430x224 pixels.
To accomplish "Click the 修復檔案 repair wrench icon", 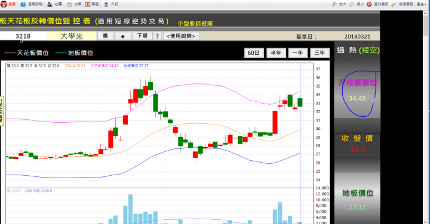I will point(394,4).
